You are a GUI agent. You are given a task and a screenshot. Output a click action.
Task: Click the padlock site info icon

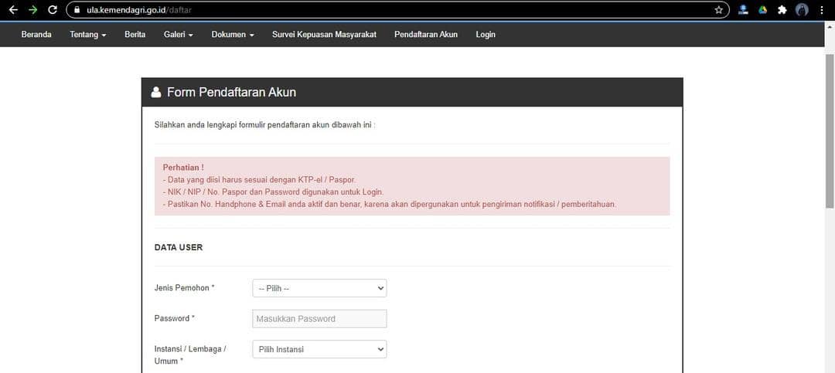coord(76,10)
